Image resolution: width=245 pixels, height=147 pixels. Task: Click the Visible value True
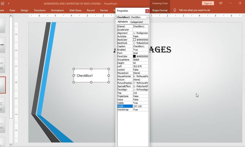pos(140,103)
